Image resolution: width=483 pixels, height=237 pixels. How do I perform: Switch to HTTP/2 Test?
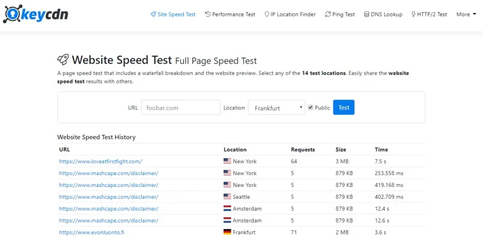(429, 14)
